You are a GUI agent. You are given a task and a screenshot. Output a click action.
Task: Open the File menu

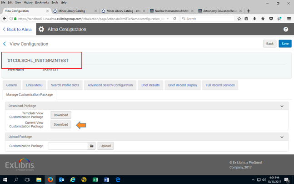click(3, 2)
